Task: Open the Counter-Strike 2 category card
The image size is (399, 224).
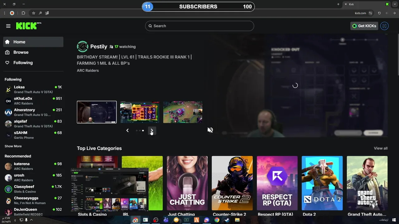Action: click(232, 183)
